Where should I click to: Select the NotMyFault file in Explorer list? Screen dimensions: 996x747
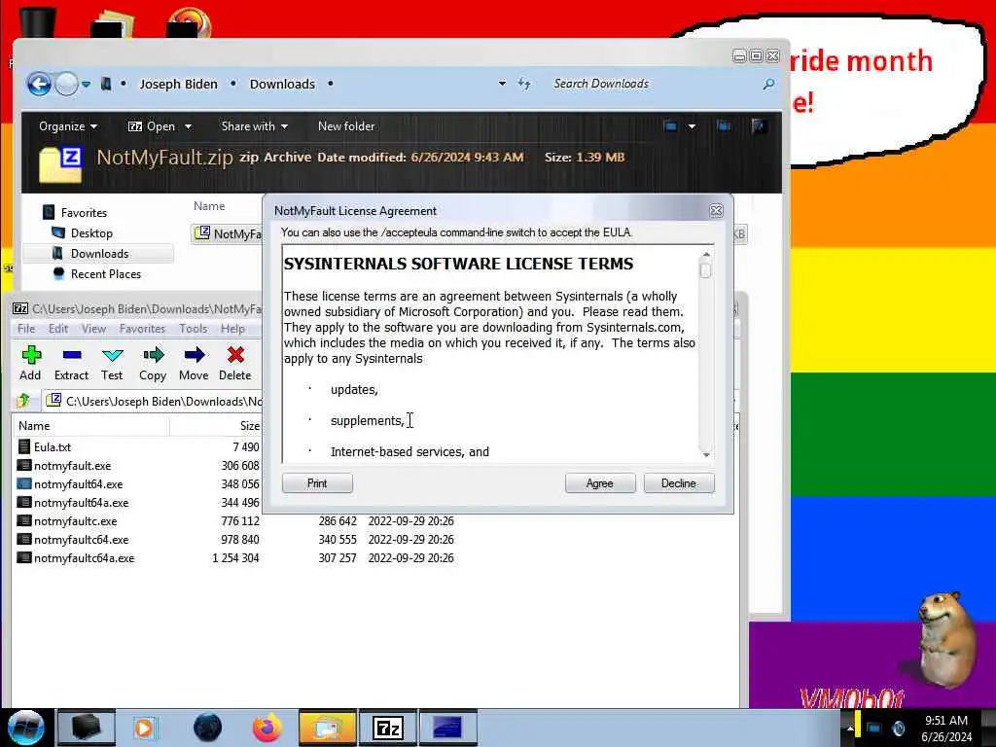[x=228, y=233]
